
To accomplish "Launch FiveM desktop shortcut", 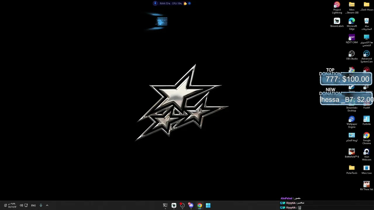I will 366,108.
